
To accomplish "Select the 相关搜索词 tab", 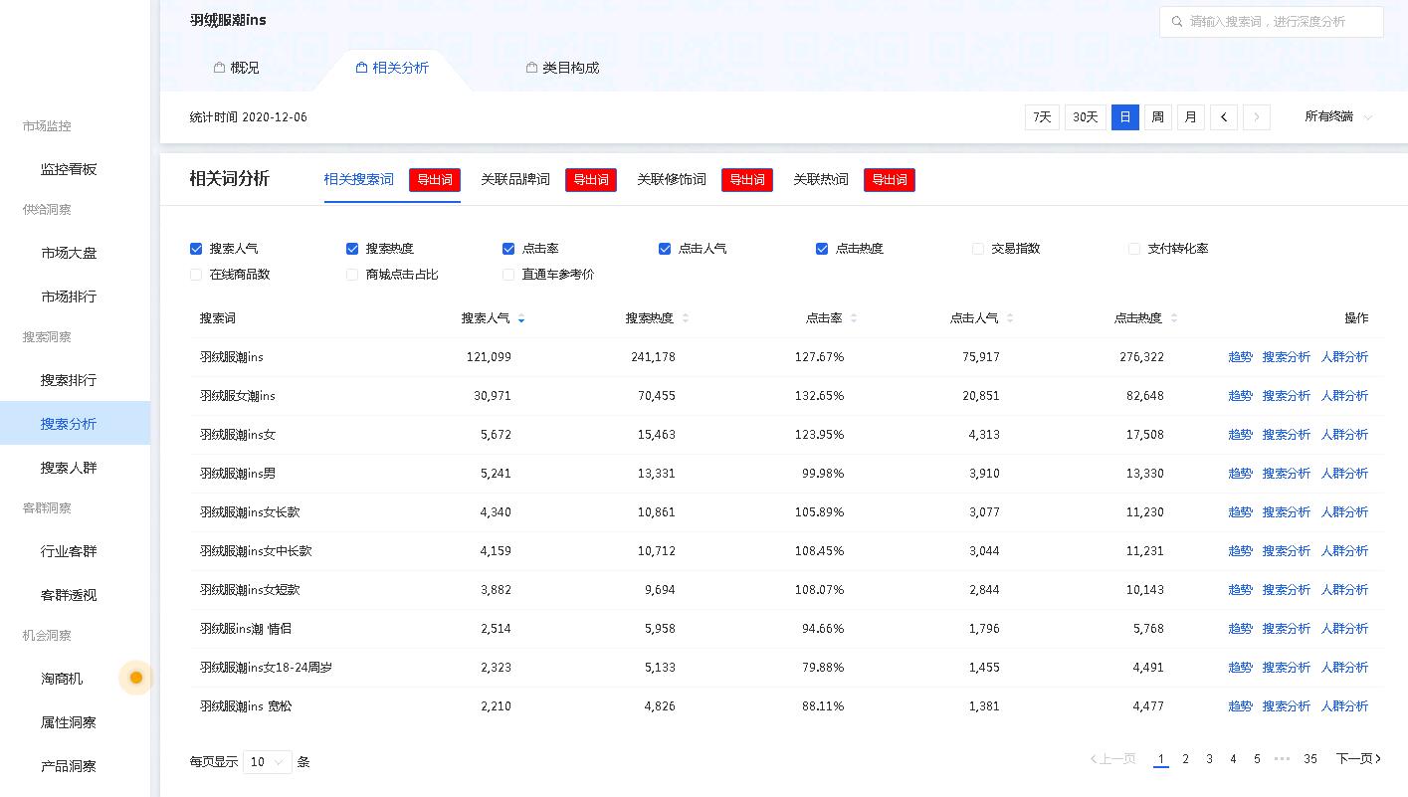I will point(358,180).
